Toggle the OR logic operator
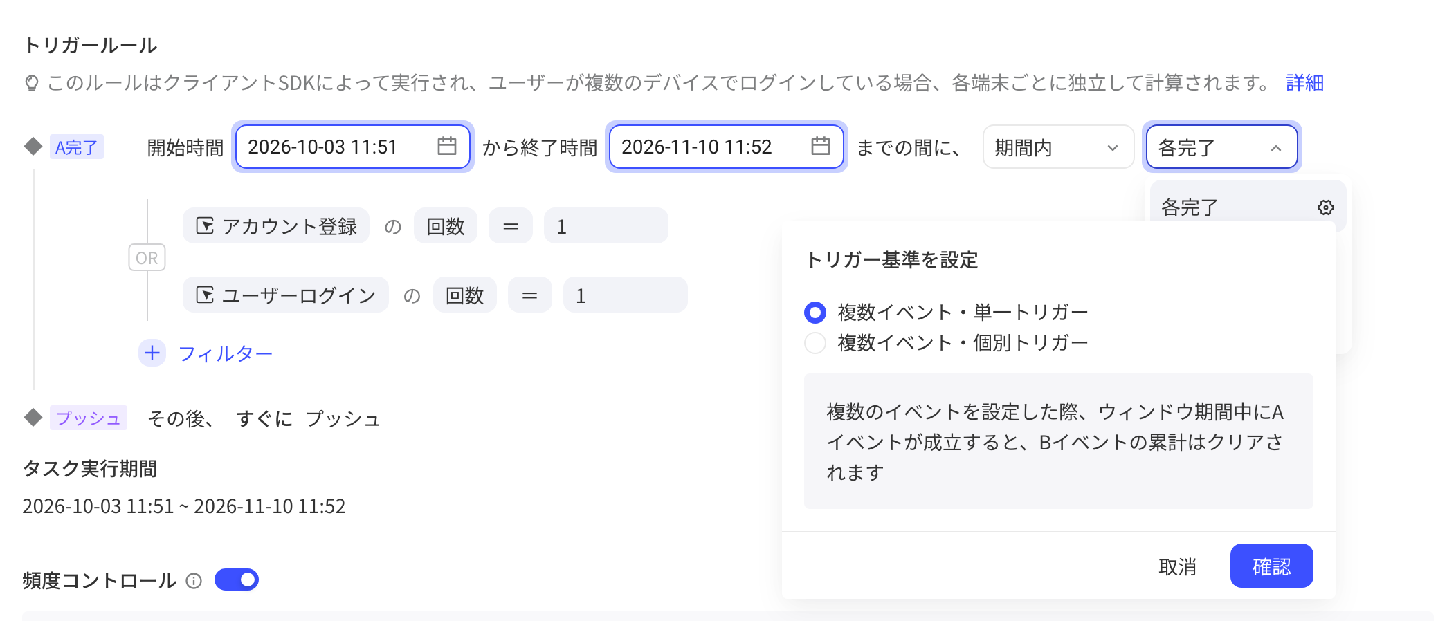Image resolution: width=1456 pixels, height=621 pixels. click(x=147, y=257)
